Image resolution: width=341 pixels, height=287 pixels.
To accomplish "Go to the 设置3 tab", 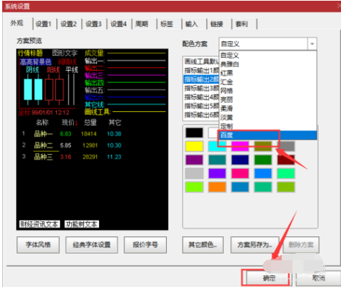I will click(x=94, y=24).
